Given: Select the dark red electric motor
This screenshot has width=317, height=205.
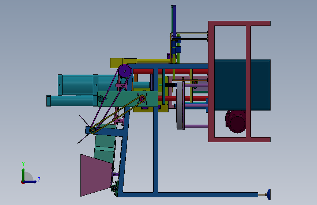Looking at the screenshot, I should coord(236,122).
